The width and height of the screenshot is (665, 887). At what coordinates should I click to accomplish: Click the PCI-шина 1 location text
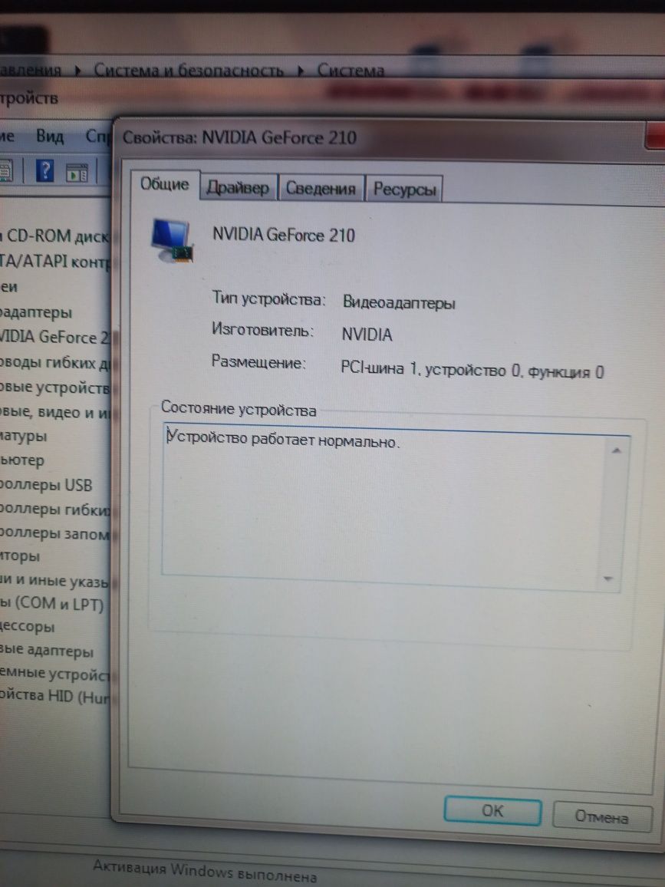pos(472,369)
